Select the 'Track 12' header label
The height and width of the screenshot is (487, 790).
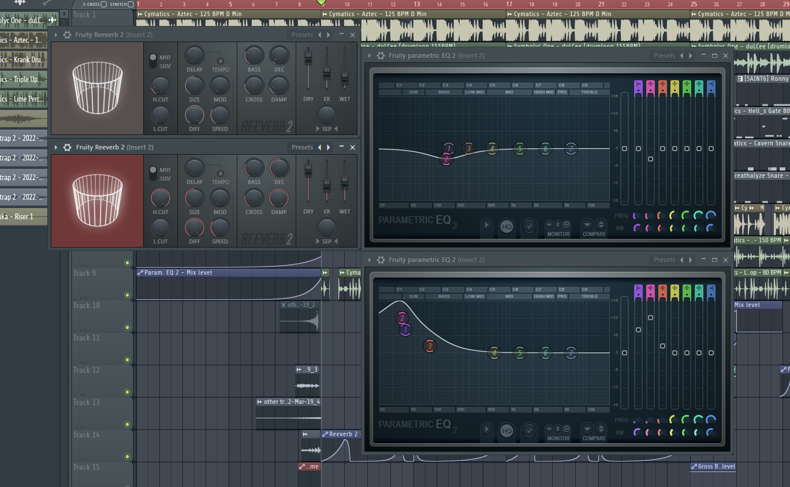(87, 370)
